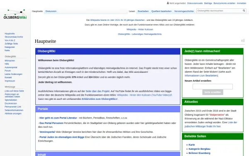Image resolution: width=249 pixels, height=156 pixels.
Task: Open Mitmachen in the sidebar
Action: 10,61
